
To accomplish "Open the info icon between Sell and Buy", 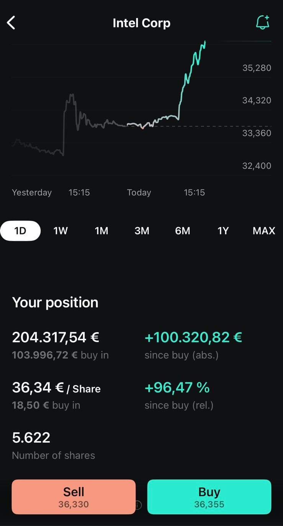I will pos(138,505).
